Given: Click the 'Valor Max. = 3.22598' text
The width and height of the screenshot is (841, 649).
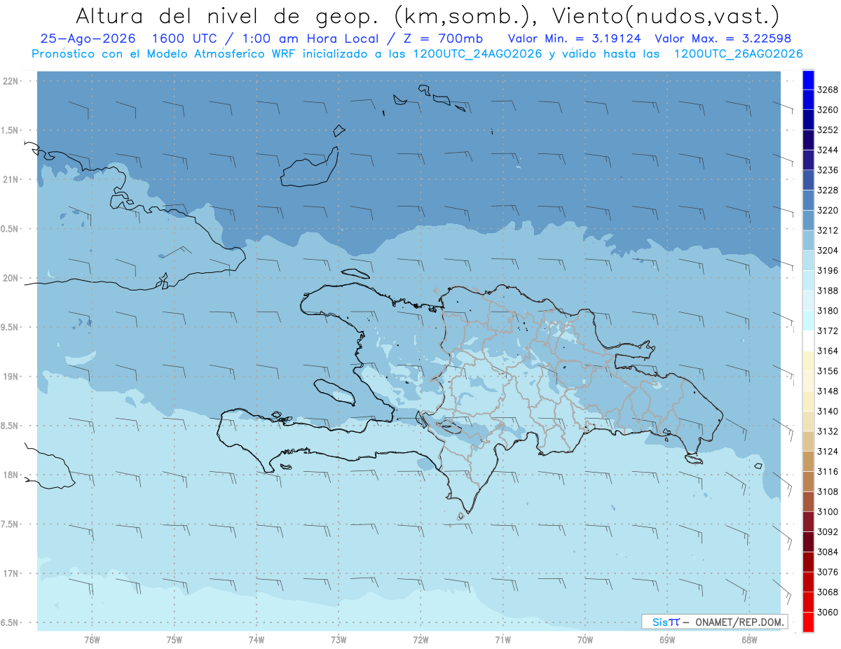Looking at the screenshot, I should pyautogui.click(x=724, y=39).
